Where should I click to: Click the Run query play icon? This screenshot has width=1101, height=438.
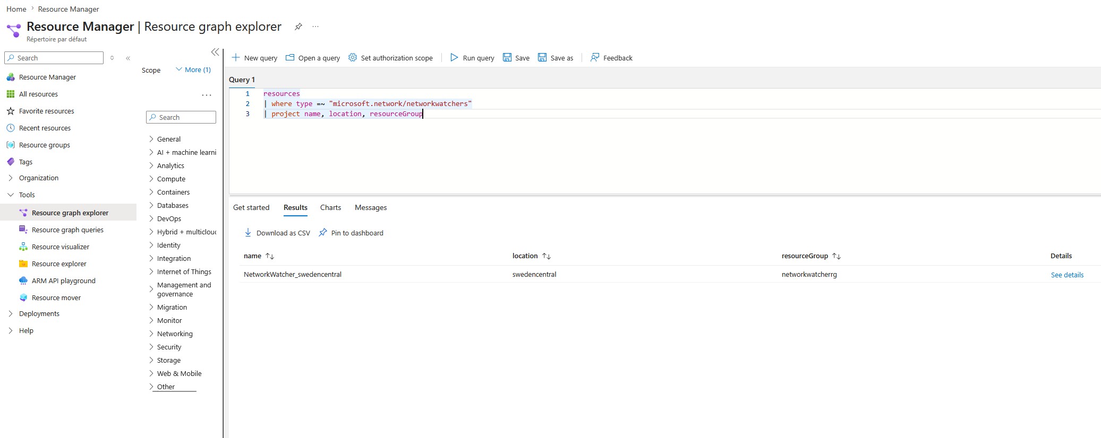(x=454, y=57)
